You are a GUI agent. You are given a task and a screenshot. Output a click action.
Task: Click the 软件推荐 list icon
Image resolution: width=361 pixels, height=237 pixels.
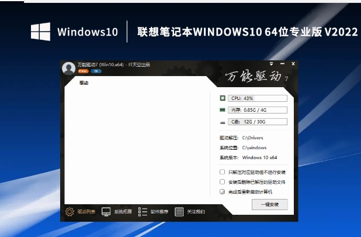point(143,211)
